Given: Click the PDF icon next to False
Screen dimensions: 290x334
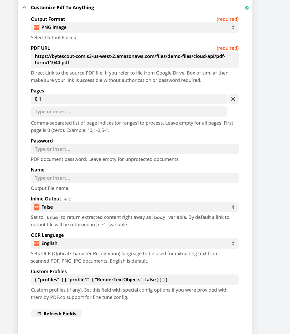Looking at the screenshot, I should [36, 207].
